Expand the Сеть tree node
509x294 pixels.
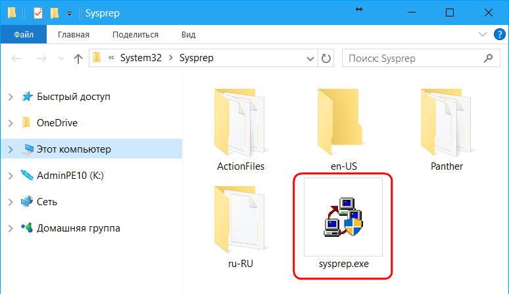tap(11, 202)
